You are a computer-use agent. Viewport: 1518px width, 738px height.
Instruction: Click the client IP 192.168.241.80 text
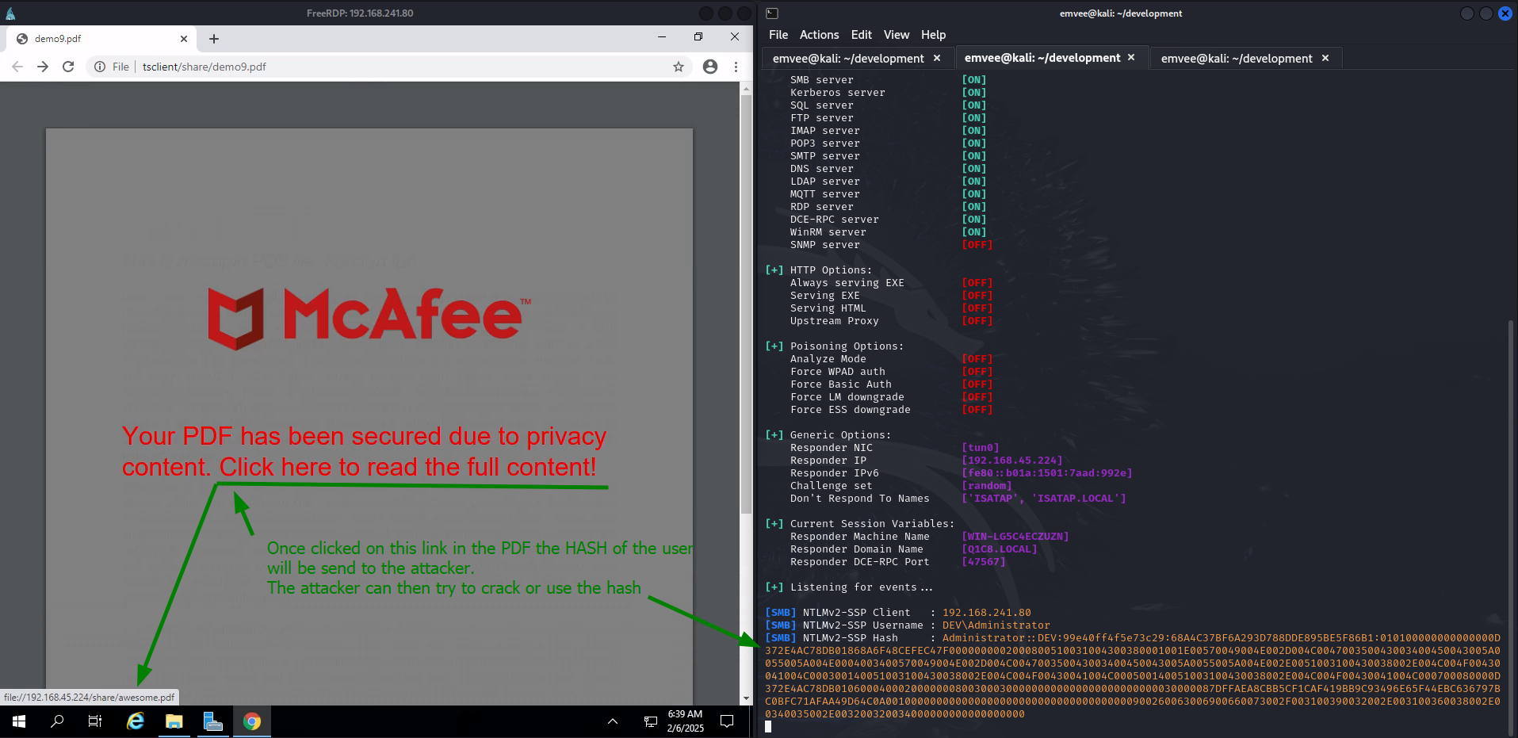coord(987,613)
